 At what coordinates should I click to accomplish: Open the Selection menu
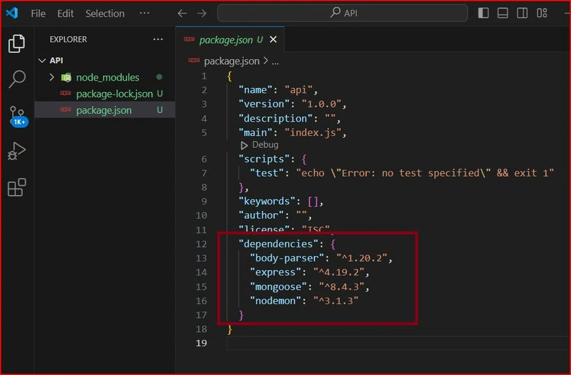tap(105, 13)
